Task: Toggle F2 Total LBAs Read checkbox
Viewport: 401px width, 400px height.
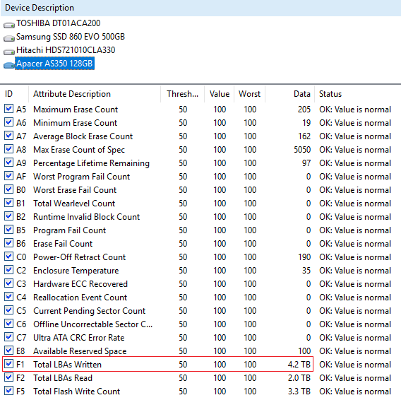Action: (x=8, y=377)
